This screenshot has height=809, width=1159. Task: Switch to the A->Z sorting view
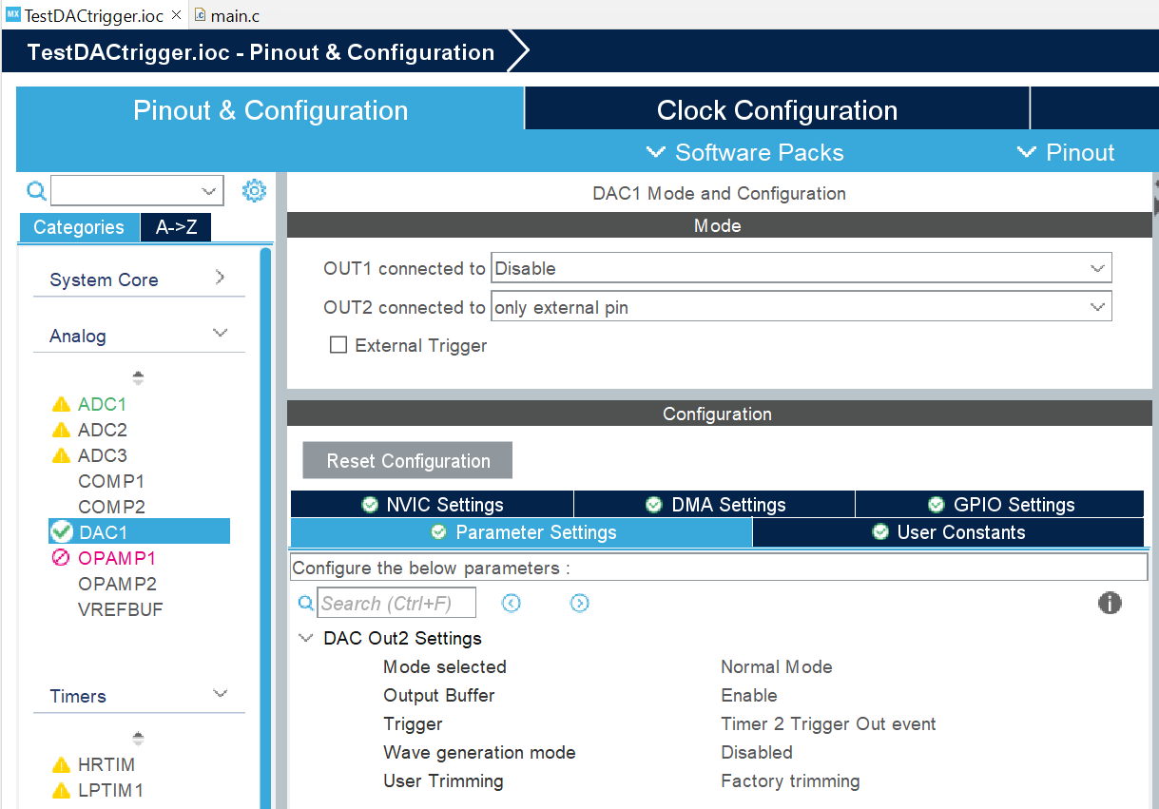(x=175, y=227)
